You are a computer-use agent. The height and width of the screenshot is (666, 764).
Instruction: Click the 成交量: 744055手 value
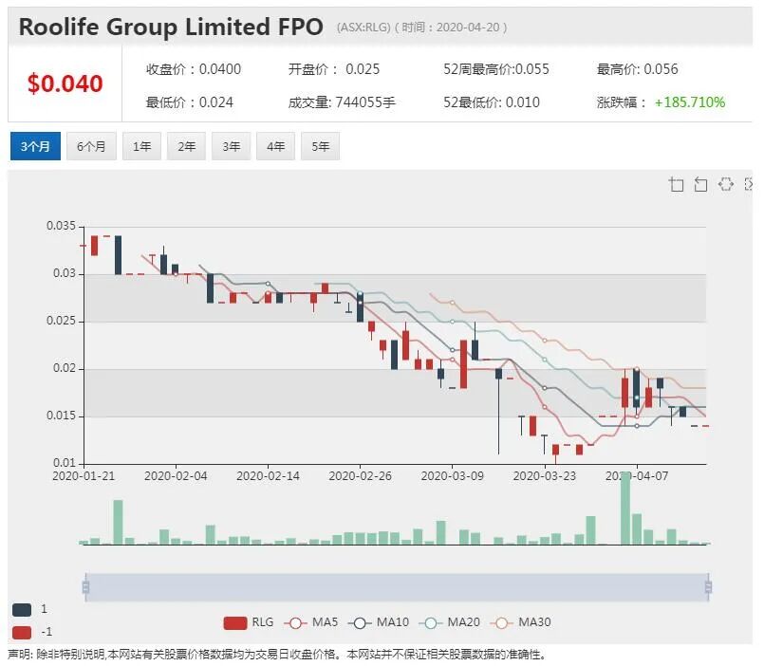coord(342,102)
